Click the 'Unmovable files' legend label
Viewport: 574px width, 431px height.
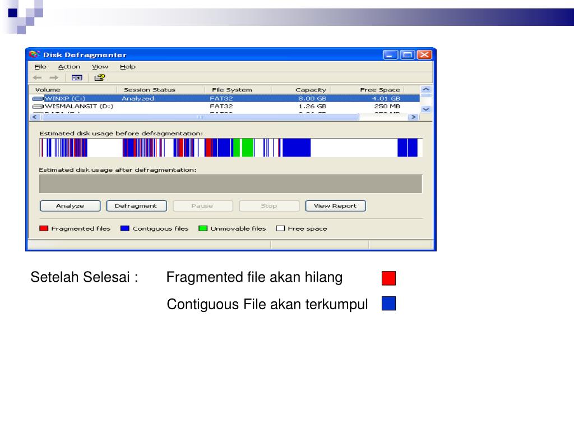click(238, 228)
